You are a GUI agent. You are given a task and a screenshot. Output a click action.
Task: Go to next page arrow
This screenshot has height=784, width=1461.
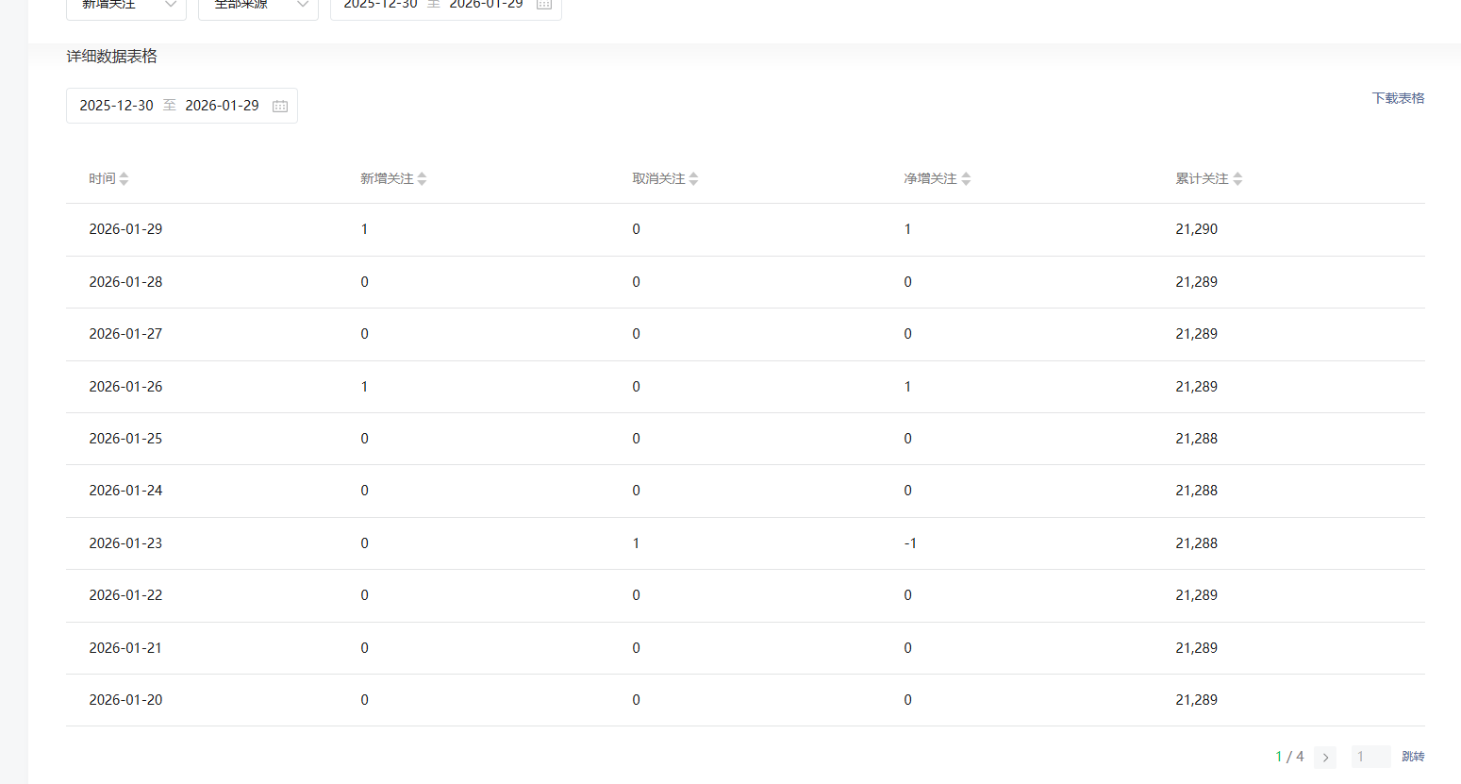1325,757
